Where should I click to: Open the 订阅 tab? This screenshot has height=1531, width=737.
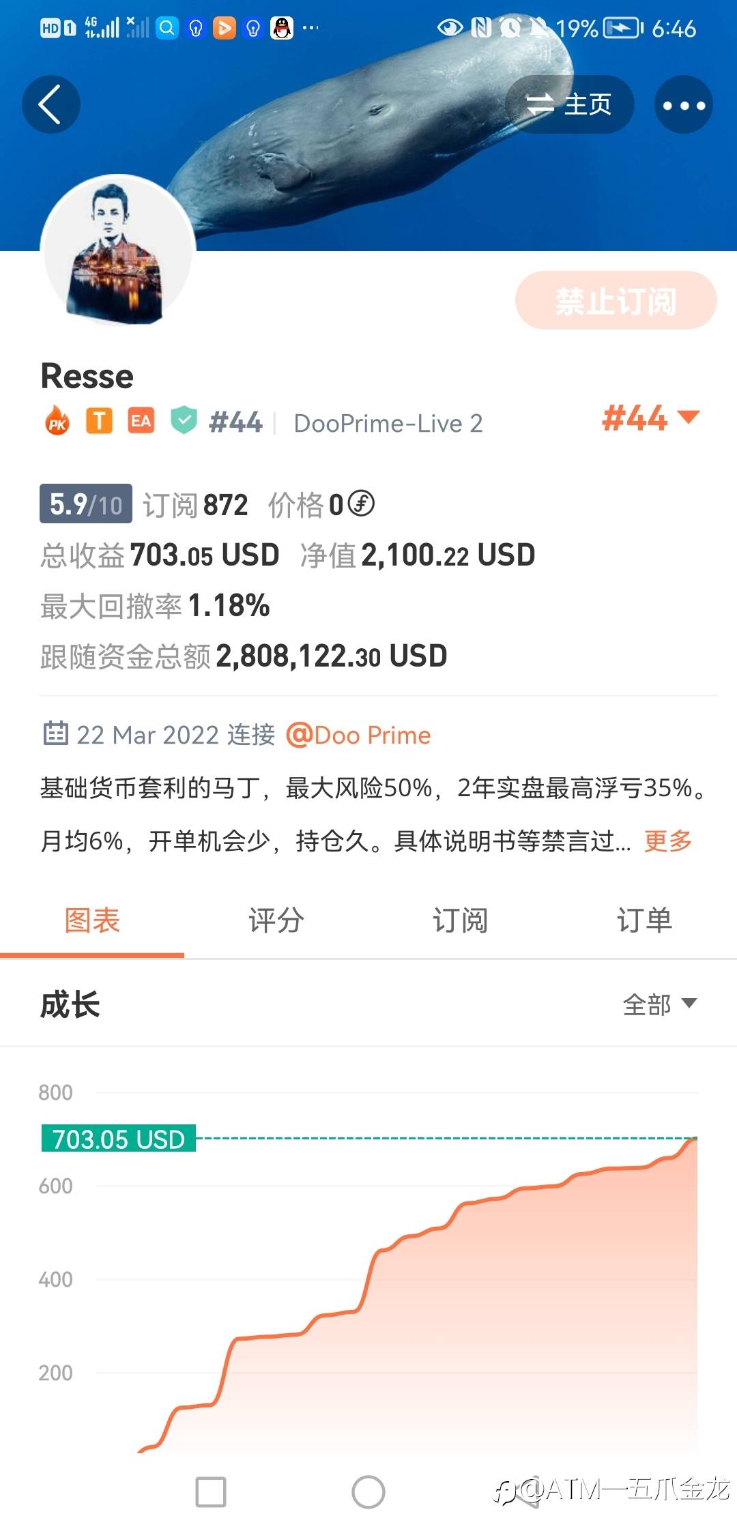460,920
